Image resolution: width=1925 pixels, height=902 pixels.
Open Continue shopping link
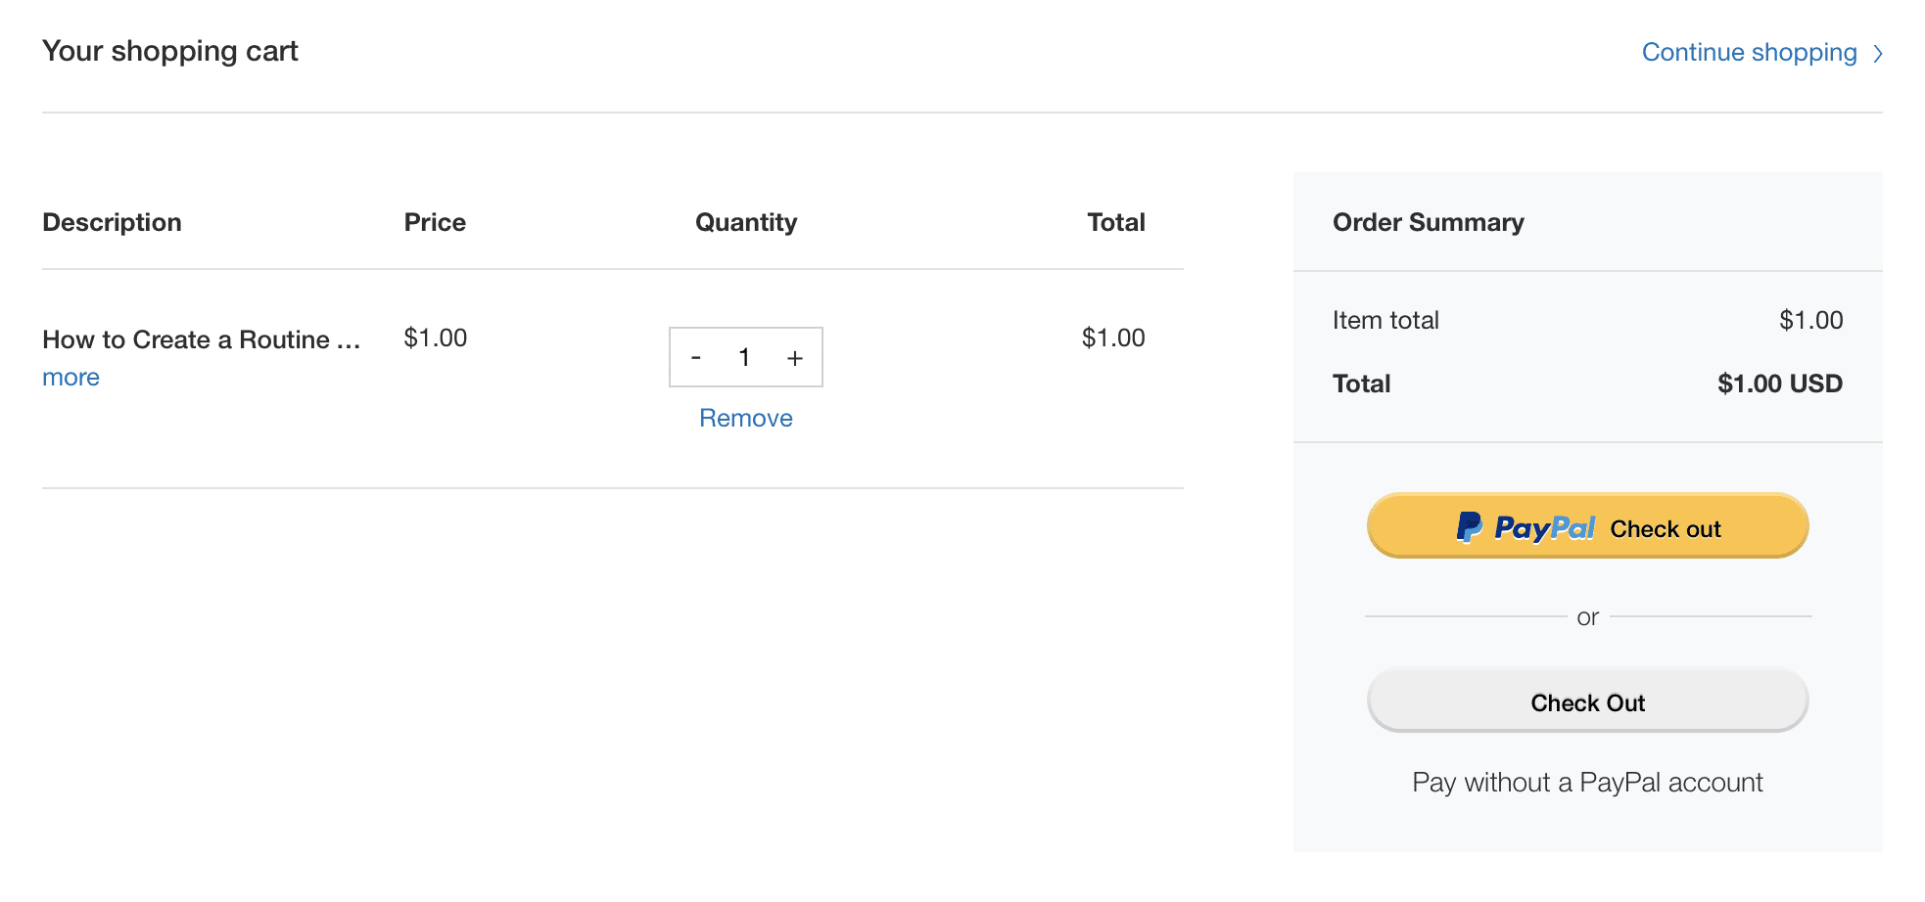1749,52
